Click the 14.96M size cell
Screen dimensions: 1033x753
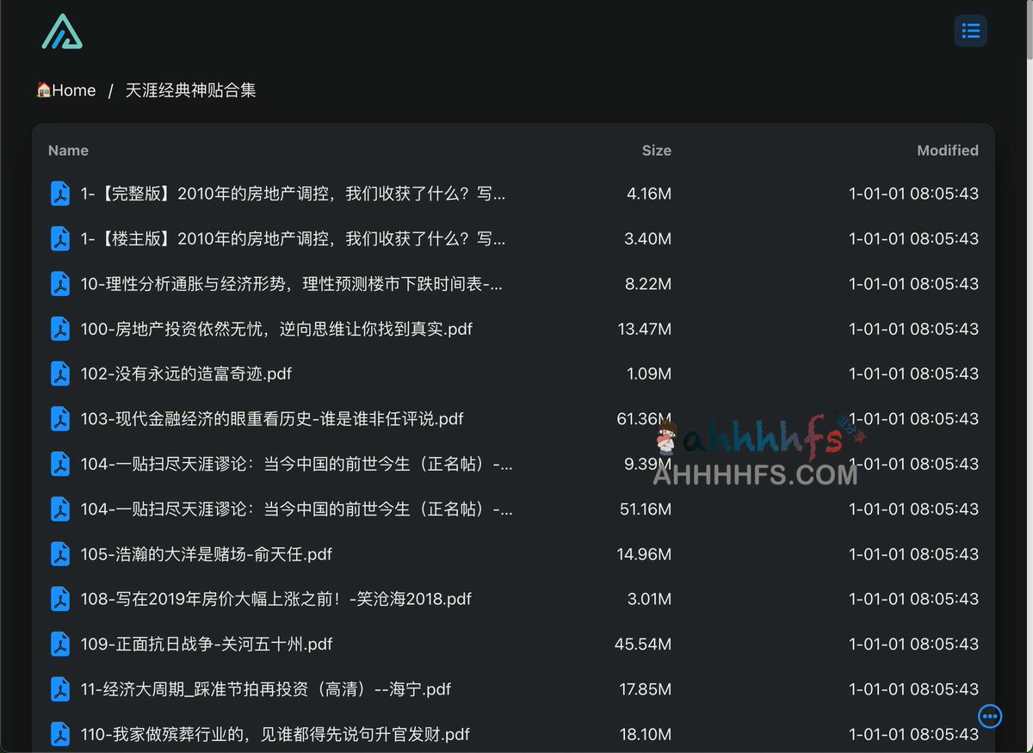(644, 554)
